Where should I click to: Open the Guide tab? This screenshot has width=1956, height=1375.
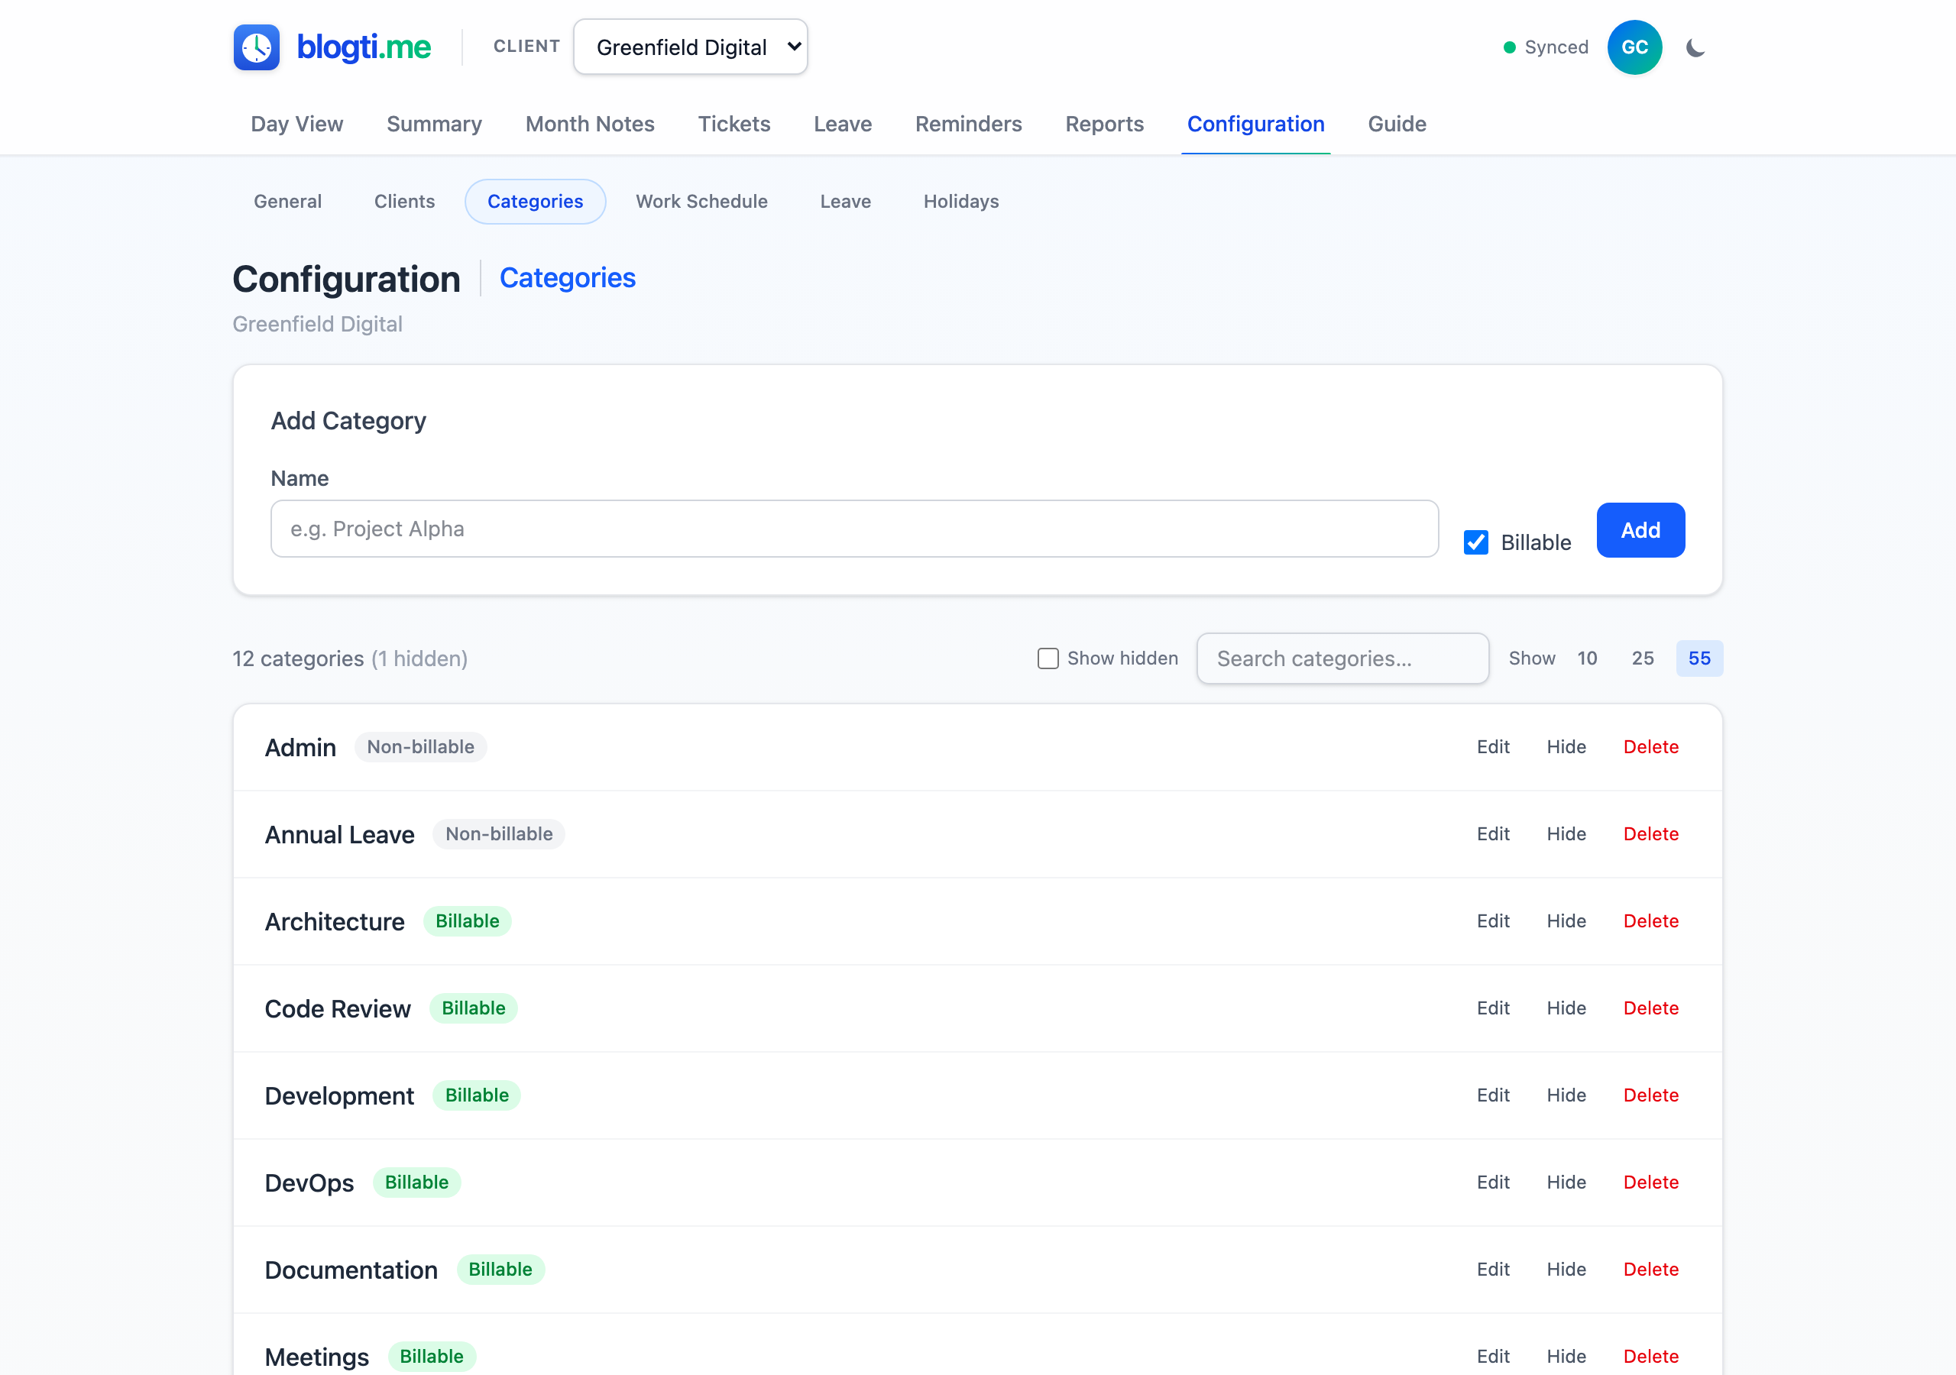(x=1396, y=124)
